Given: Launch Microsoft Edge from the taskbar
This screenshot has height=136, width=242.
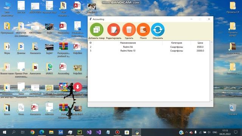Looking at the screenshot, I should click(42, 132).
